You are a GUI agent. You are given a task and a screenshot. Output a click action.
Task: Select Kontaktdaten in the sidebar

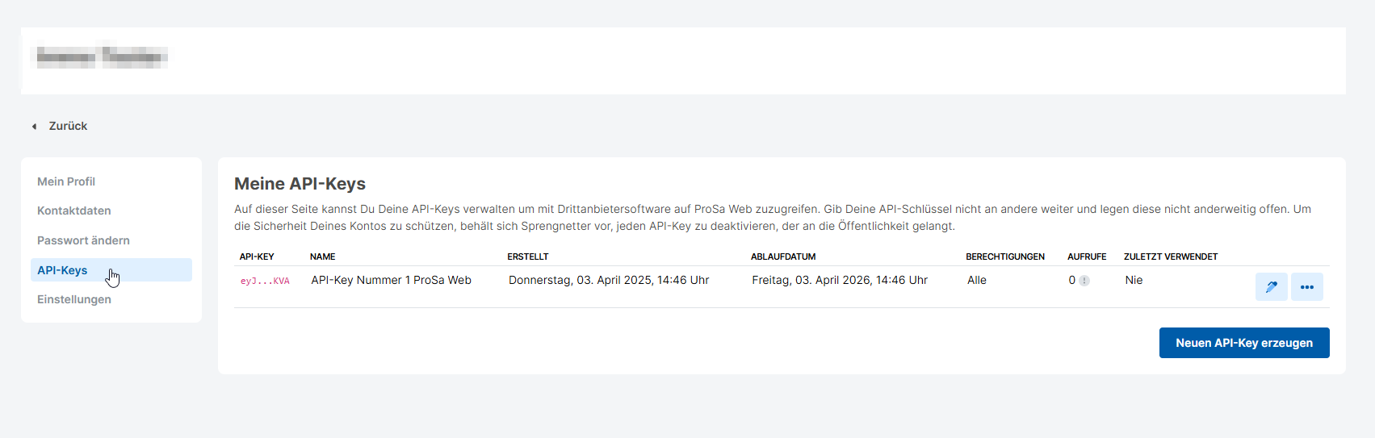[x=74, y=211]
